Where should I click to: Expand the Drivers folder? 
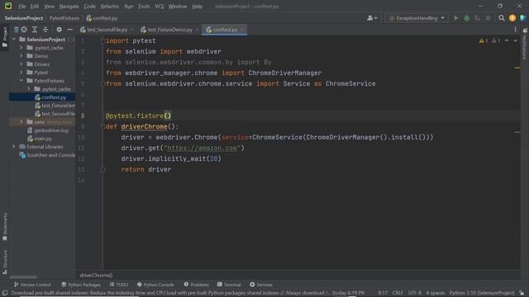click(x=21, y=64)
